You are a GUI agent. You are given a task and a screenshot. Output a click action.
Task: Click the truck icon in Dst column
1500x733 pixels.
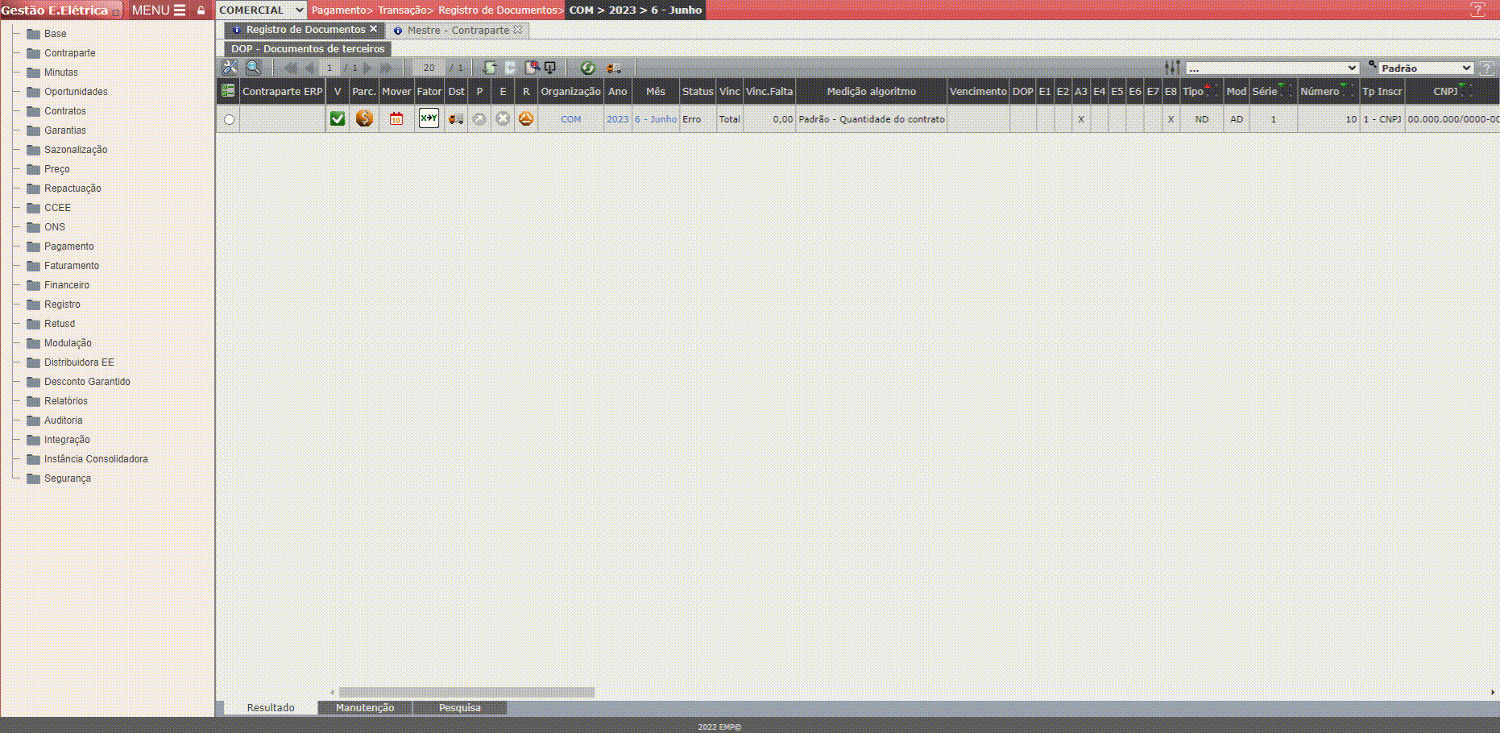pyautogui.click(x=456, y=119)
